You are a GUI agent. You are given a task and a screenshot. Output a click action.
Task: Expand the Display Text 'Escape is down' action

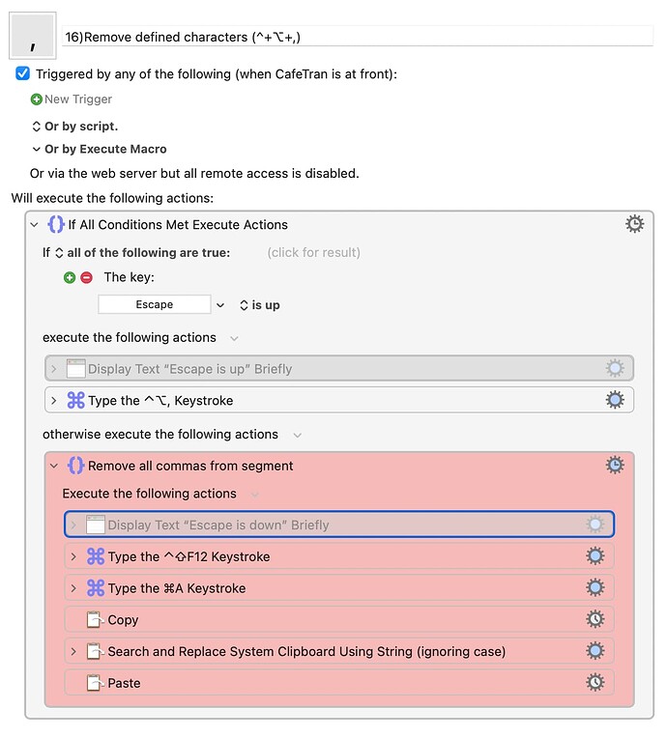click(x=73, y=525)
